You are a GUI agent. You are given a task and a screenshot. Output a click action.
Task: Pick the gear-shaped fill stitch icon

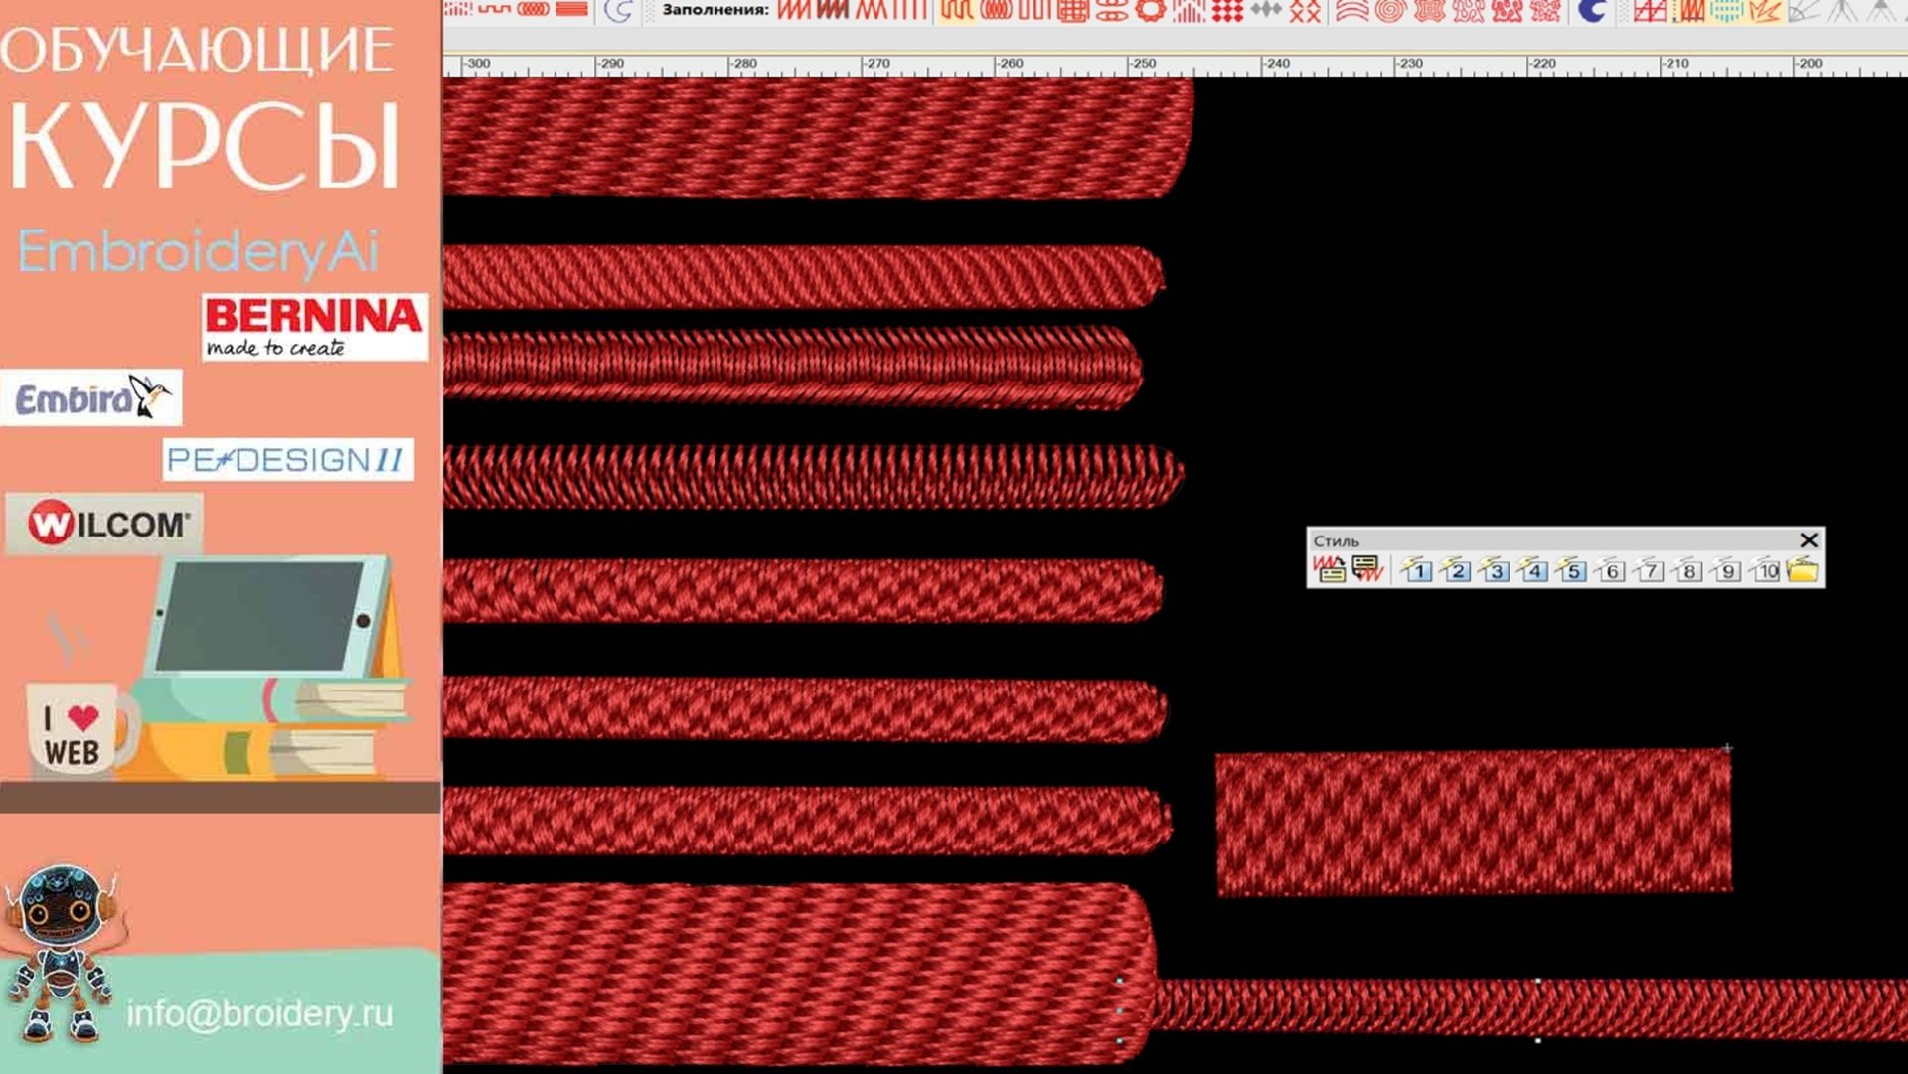[1151, 10]
